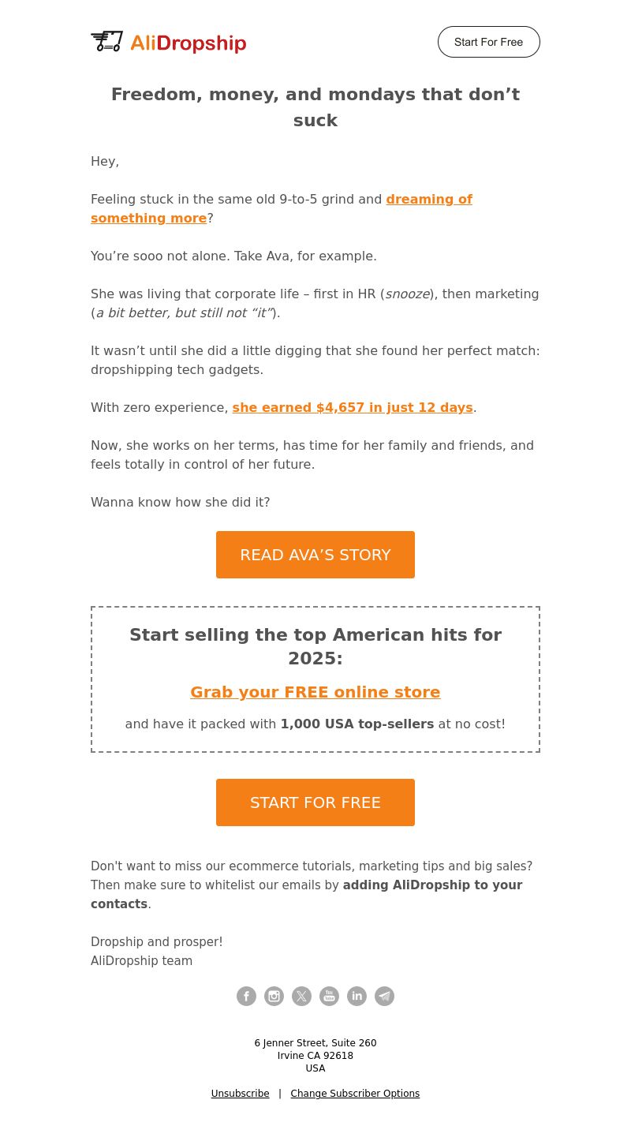Open the 'Grab your FREE online store' link
Viewport: 631px width, 1141px height.
point(315,692)
